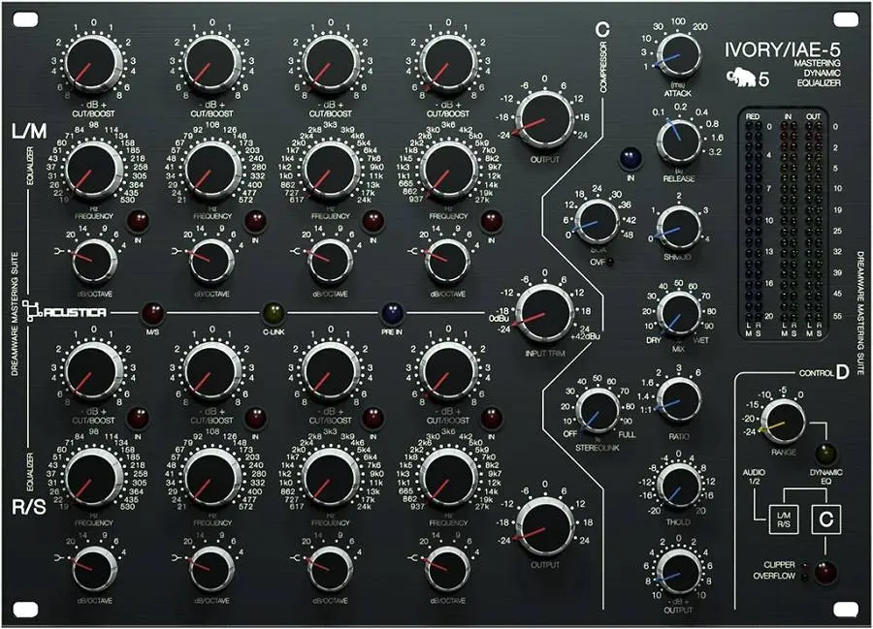Click R/S frequency knob ranging 617–24k
The width and height of the screenshot is (873, 629).
click(331, 477)
